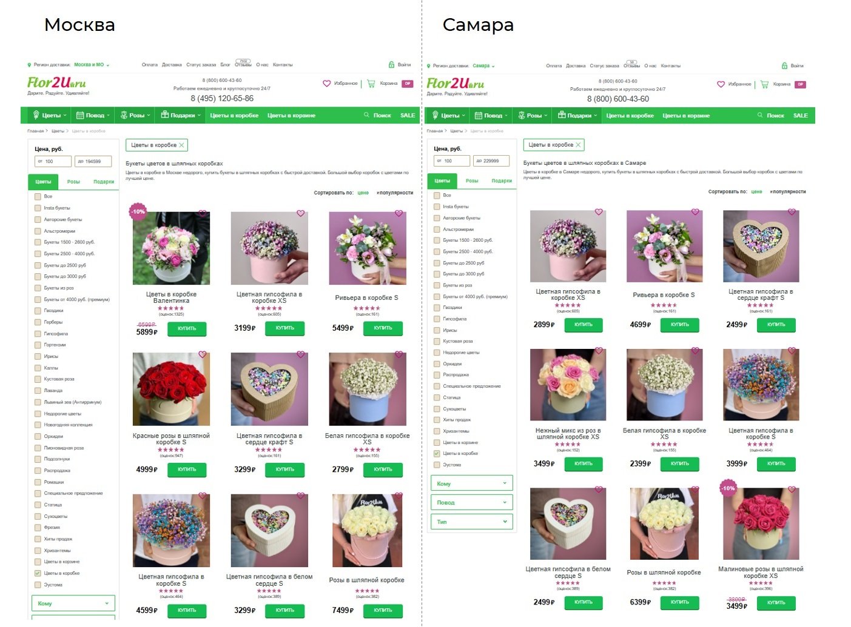Tick Орхидеи checkbox in Samara filter list

coord(437,364)
